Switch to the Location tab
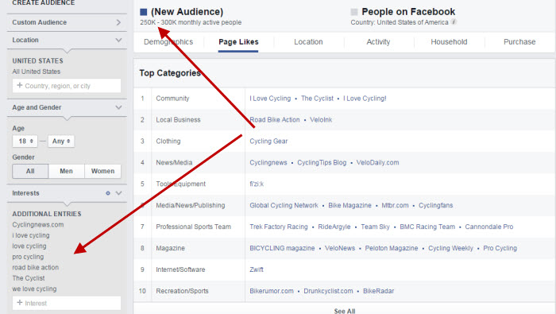This screenshot has height=314, width=556. [x=308, y=42]
